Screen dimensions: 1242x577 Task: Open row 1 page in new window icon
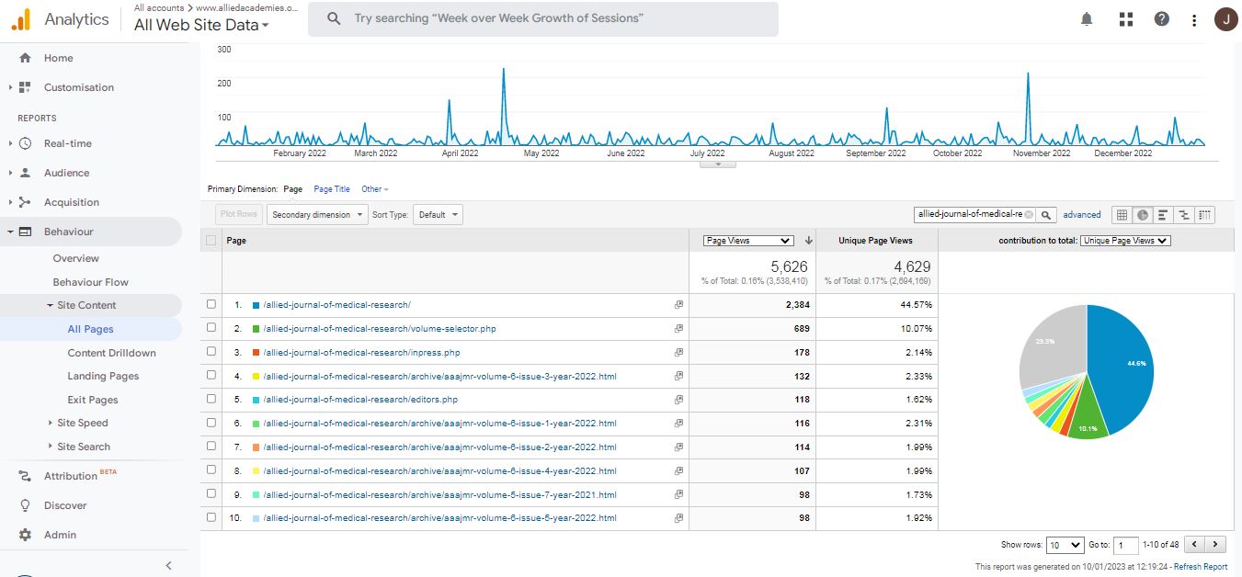pos(678,305)
